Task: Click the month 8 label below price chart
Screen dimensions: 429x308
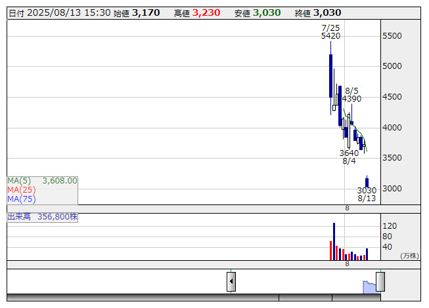Action: (x=347, y=208)
